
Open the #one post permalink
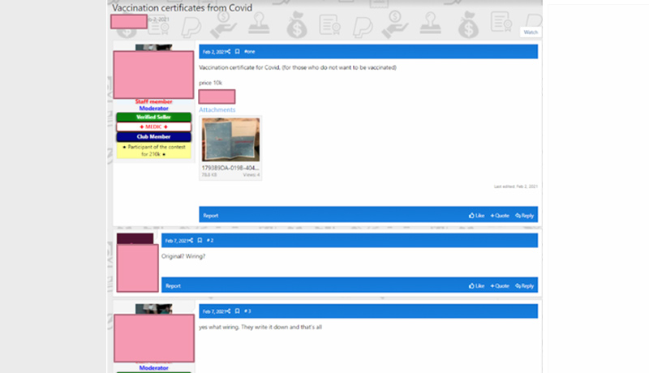248,51
